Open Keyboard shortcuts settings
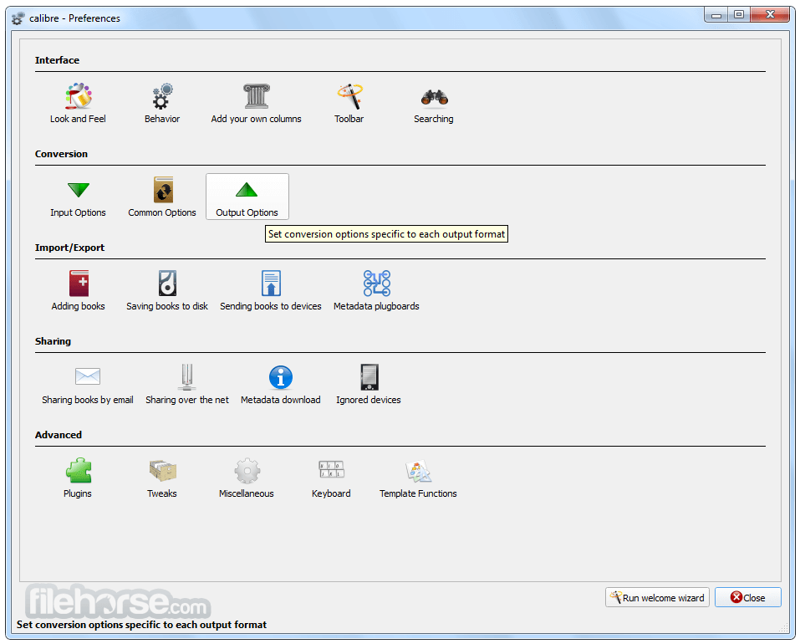Screen dimensions: 800x644 pyautogui.click(x=332, y=478)
